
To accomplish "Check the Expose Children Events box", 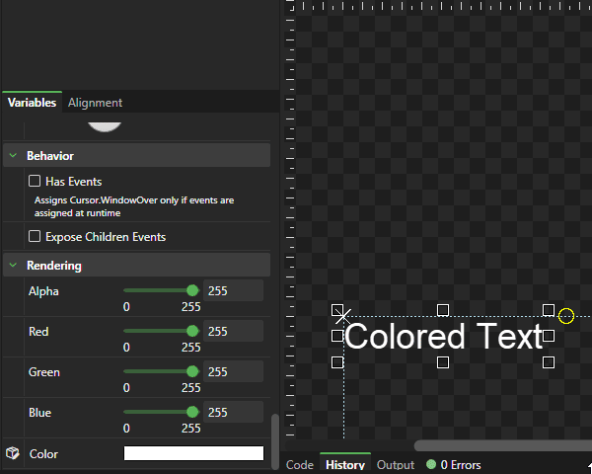I will coord(35,237).
